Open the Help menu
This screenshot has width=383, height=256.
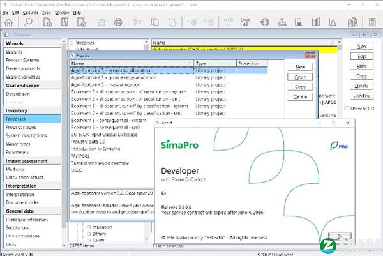pos(77,13)
